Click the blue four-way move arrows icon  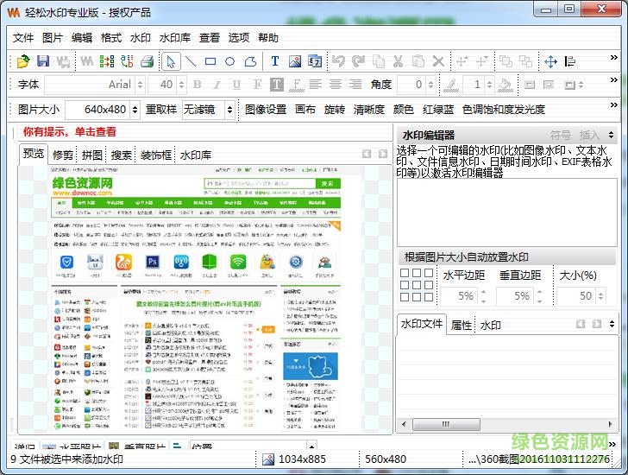[550, 61]
